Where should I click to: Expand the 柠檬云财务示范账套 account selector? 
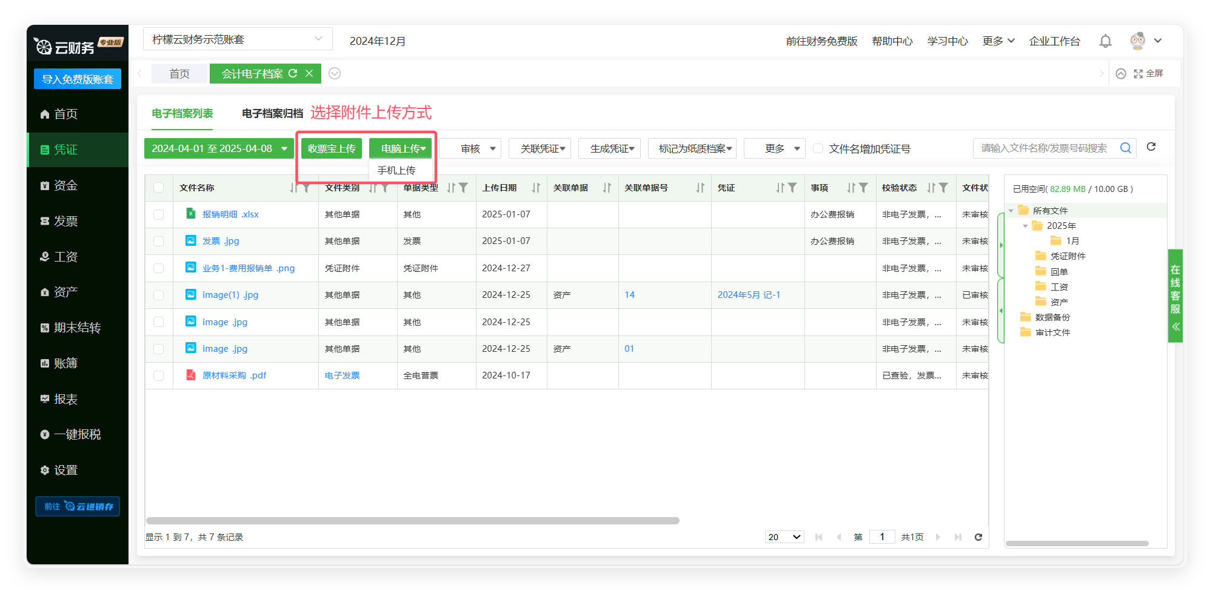point(238,39)
